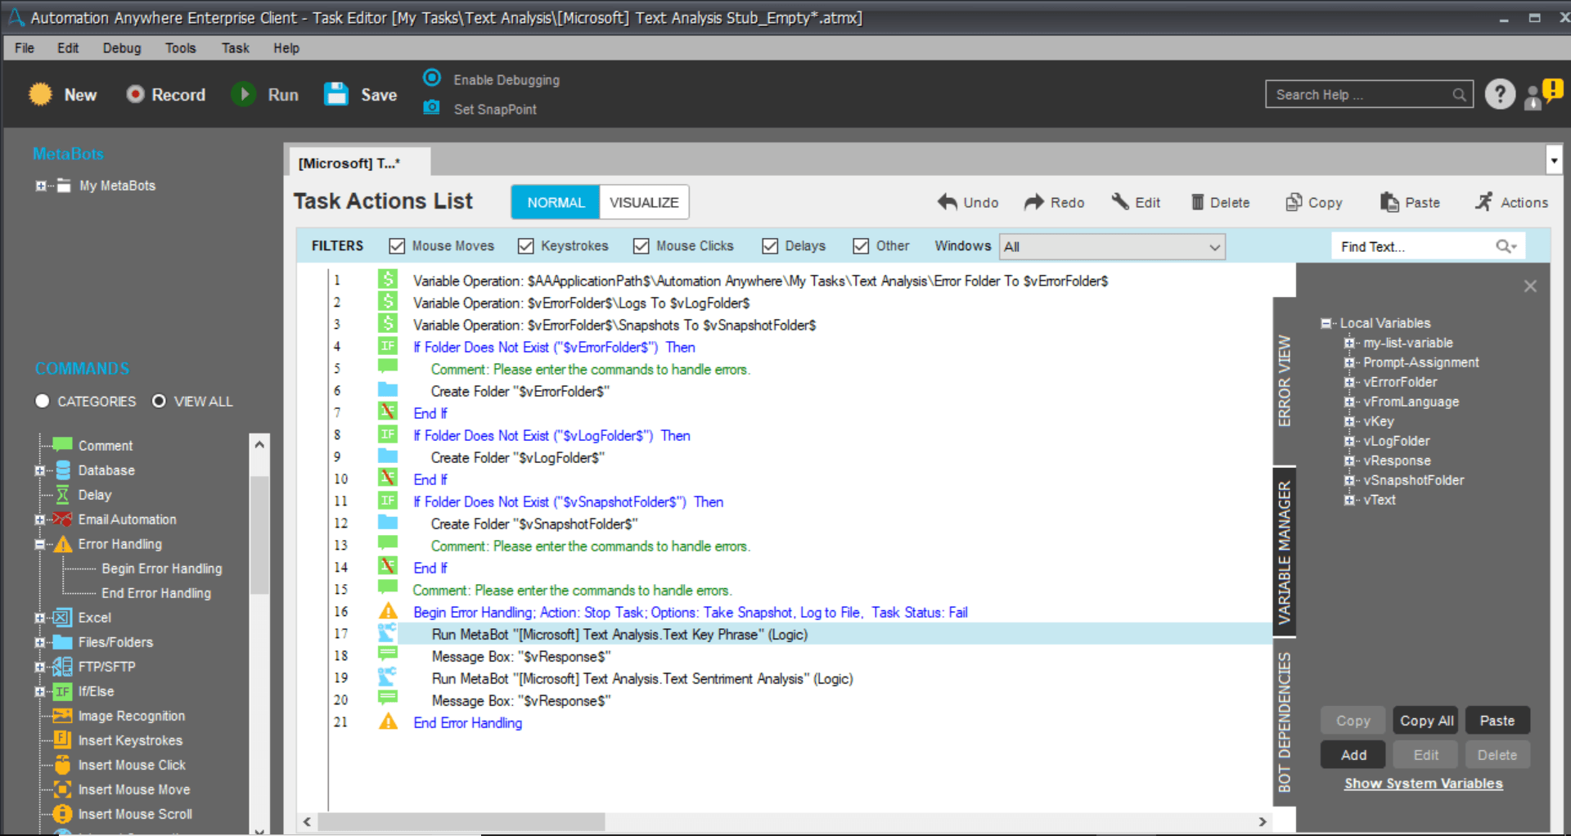Image resolution: width=1571 pixels, height=836 pixels.
Task: Click the Undo arrow in Task Actions toolbar
Action: pyautogui.click(x=948, y=202)
